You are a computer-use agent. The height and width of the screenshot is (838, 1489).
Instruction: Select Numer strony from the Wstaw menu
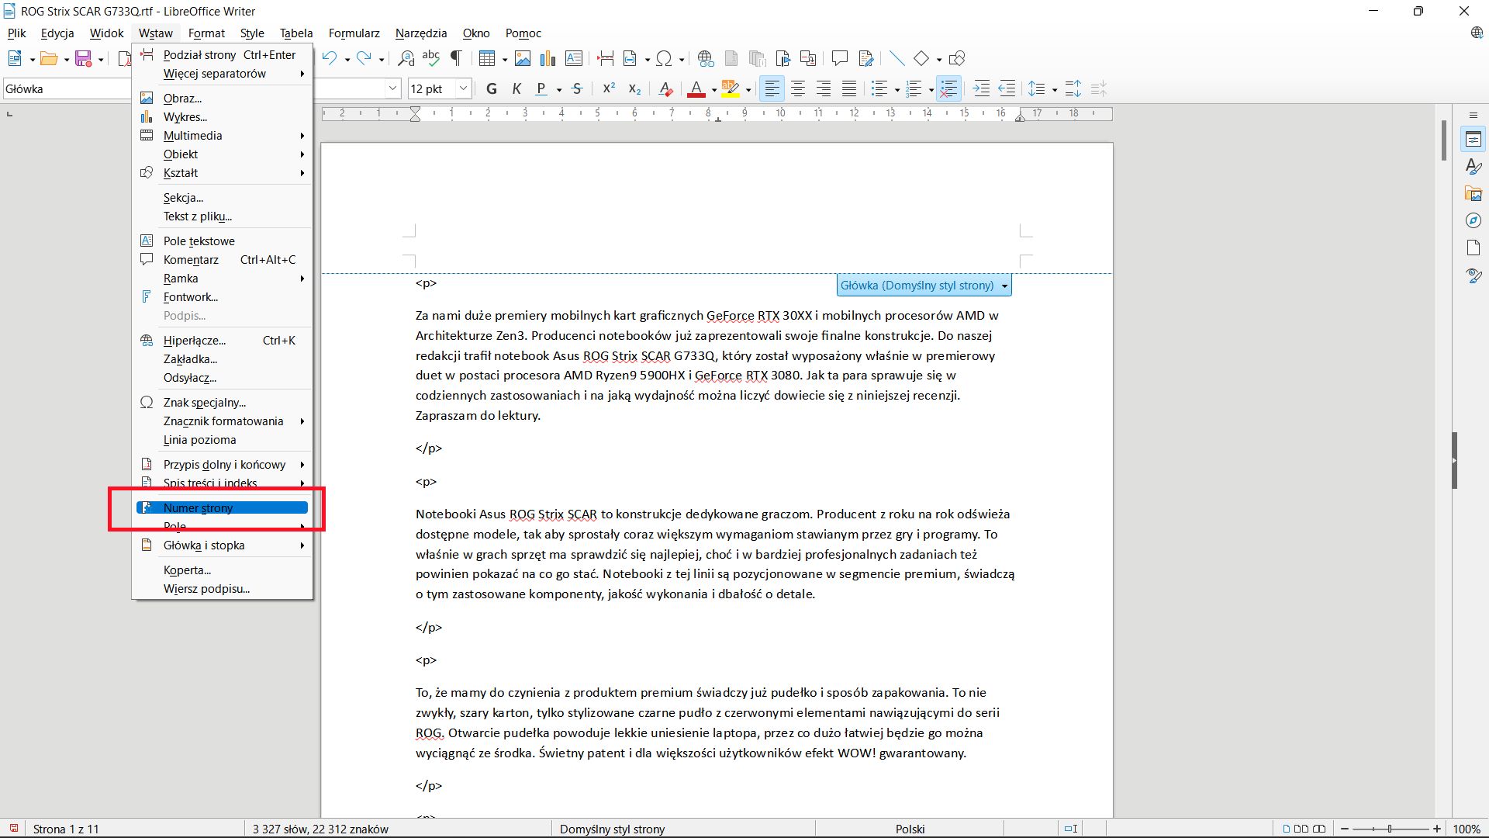198,507
